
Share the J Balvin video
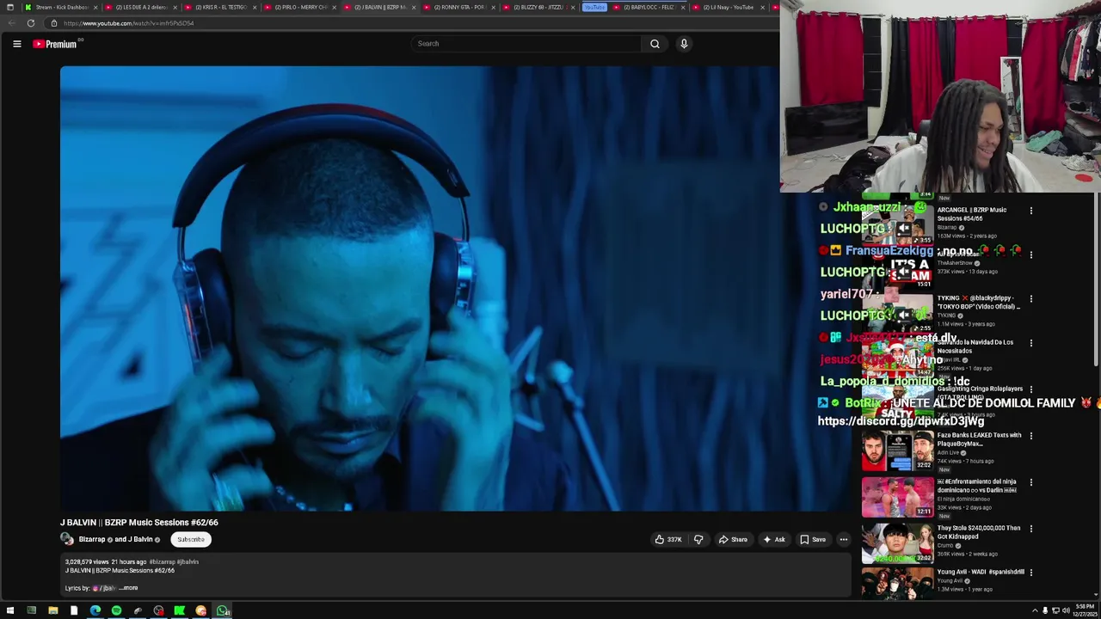(733, 540)
